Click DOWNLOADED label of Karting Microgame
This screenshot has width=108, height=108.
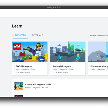point(62,72)
